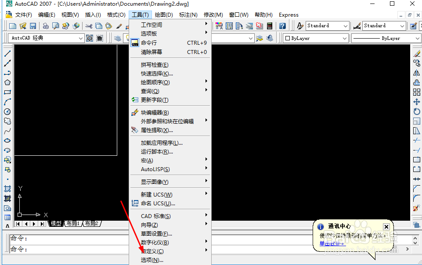Open a drawing file with Open icon

(23, 26)
